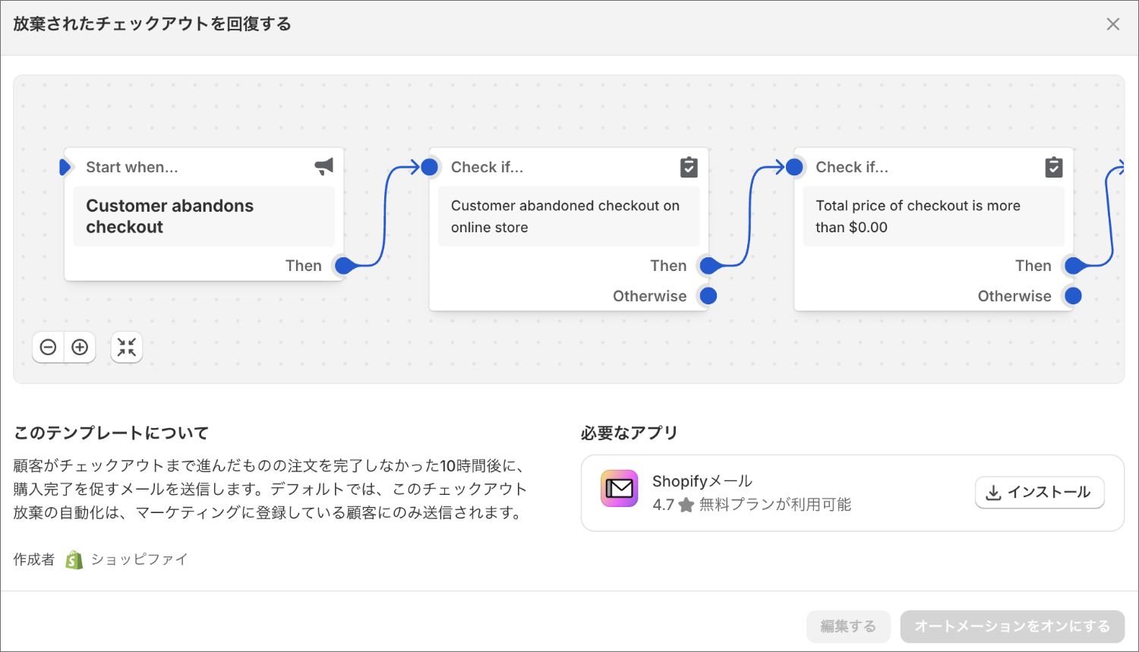Select input dot of total price Check if card
The width and height of the screenshot is (1139, 652).
pyautogui.click(x=794, y=167)
